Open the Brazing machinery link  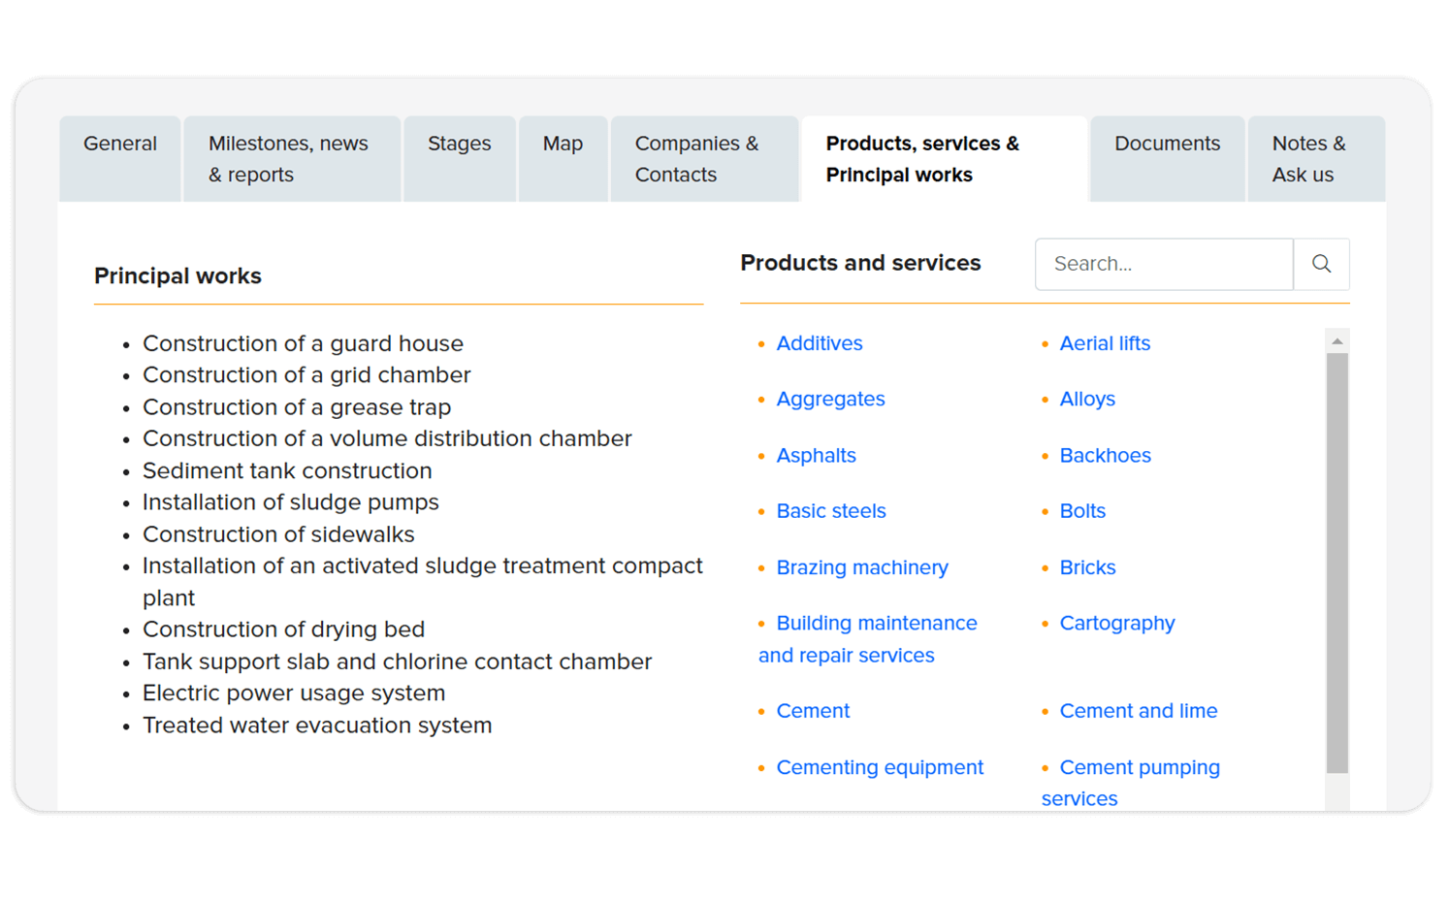(861, 567)
